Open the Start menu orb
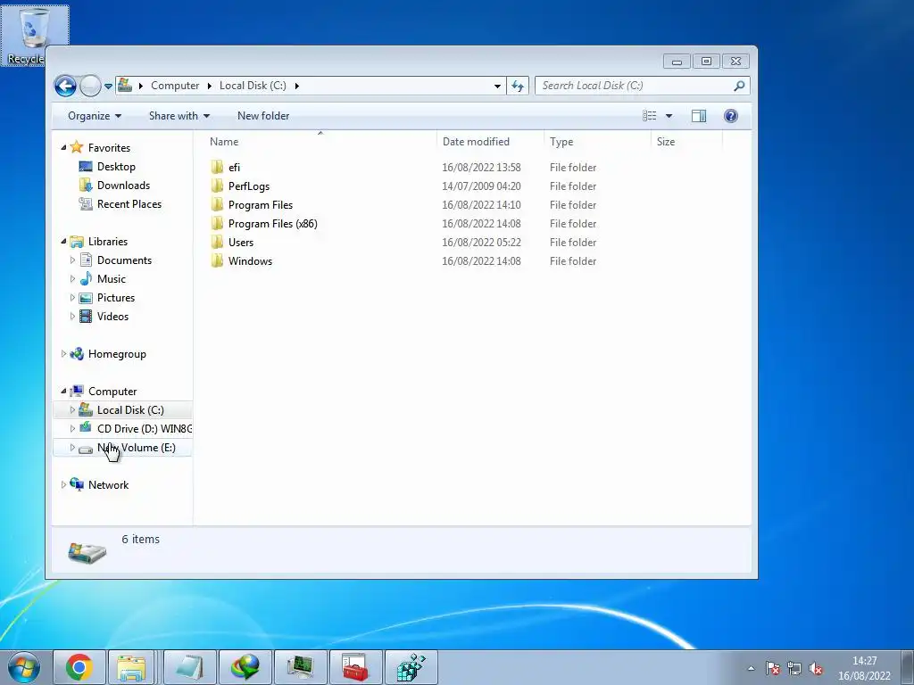This screenshot has width=914, height=685. pos(24,667)
